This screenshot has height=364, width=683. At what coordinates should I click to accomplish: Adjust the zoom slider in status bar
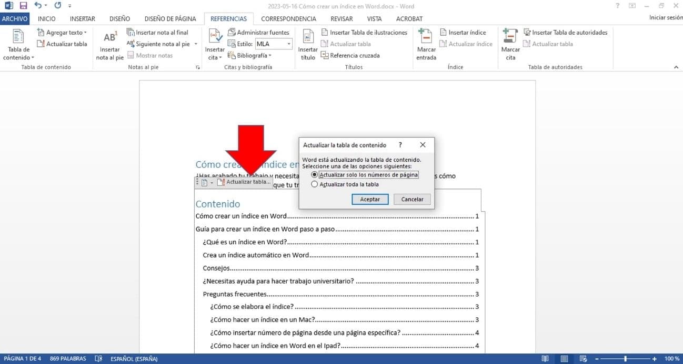point(625,359)
